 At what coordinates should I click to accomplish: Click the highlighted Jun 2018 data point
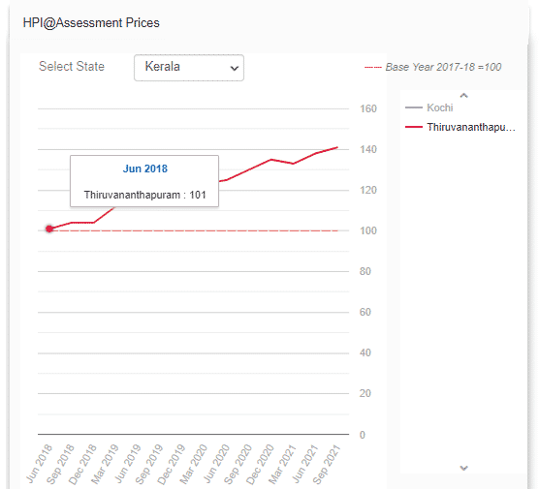(49, 229)
